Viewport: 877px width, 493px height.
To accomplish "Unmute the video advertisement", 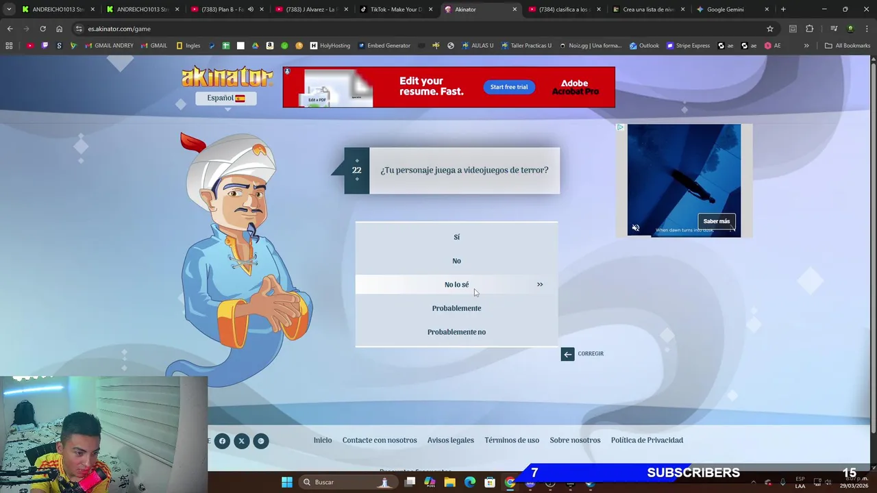I will (x=635, y=228).
